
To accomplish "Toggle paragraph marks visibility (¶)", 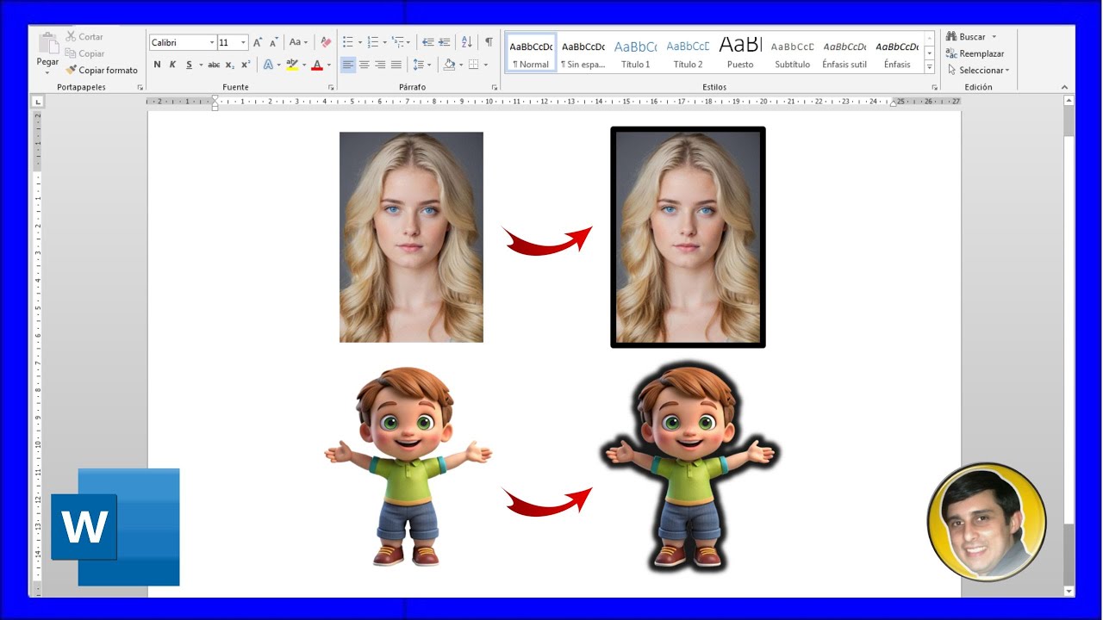I will coord(489,42).
